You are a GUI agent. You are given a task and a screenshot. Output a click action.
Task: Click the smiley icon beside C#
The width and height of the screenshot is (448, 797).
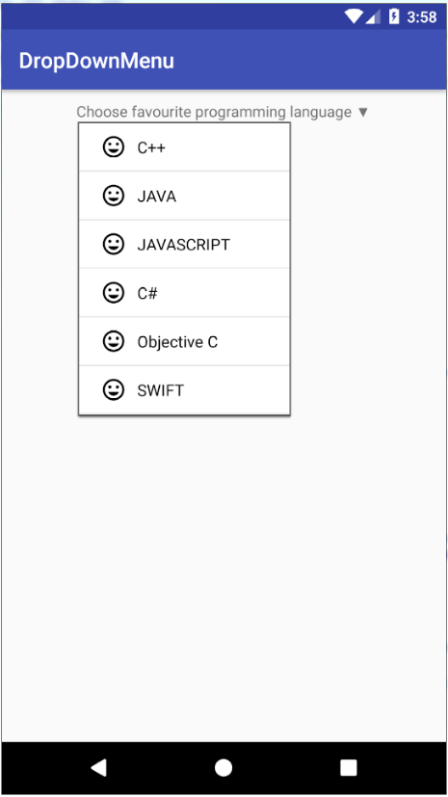pos(114,293)
